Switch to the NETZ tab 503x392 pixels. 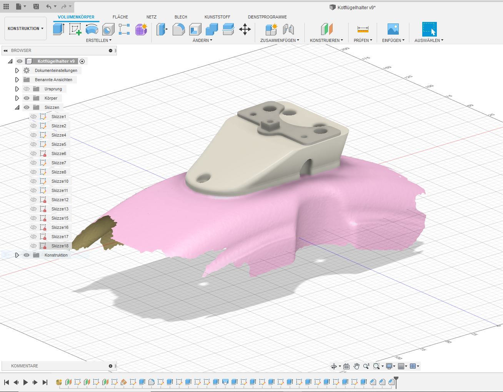pos(152,17)
